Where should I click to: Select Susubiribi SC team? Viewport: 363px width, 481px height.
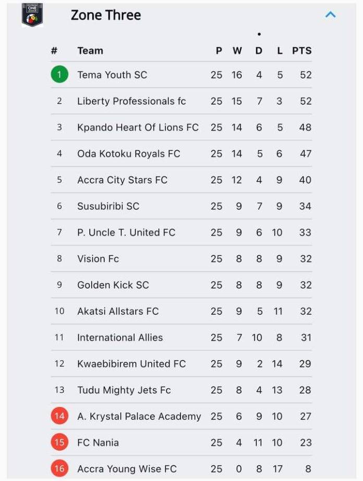pyautogui.click(x=108, y=206)
